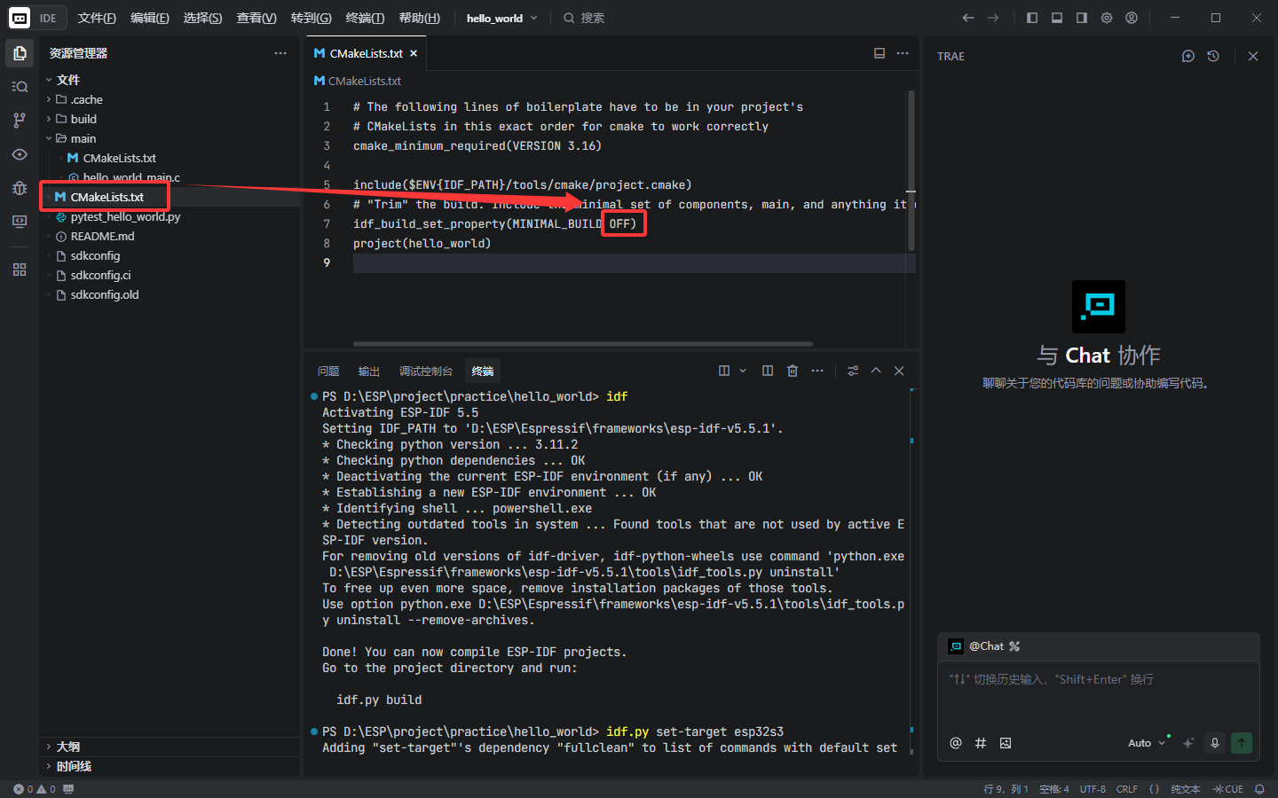
Task: Open notifications bell in status bar
Action: coord(1259,789)
